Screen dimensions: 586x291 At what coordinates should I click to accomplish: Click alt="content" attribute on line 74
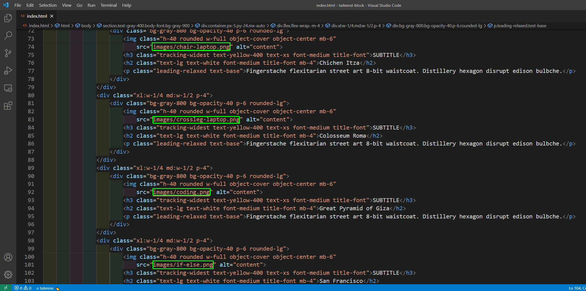click(x=258, y=47)
